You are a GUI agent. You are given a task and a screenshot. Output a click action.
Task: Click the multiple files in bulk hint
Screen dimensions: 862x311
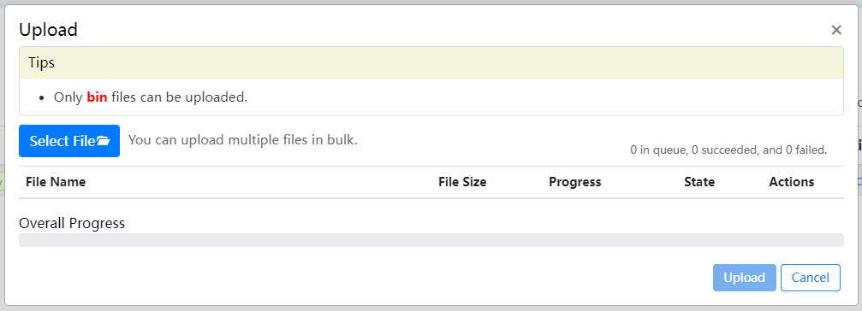(243, 140)
